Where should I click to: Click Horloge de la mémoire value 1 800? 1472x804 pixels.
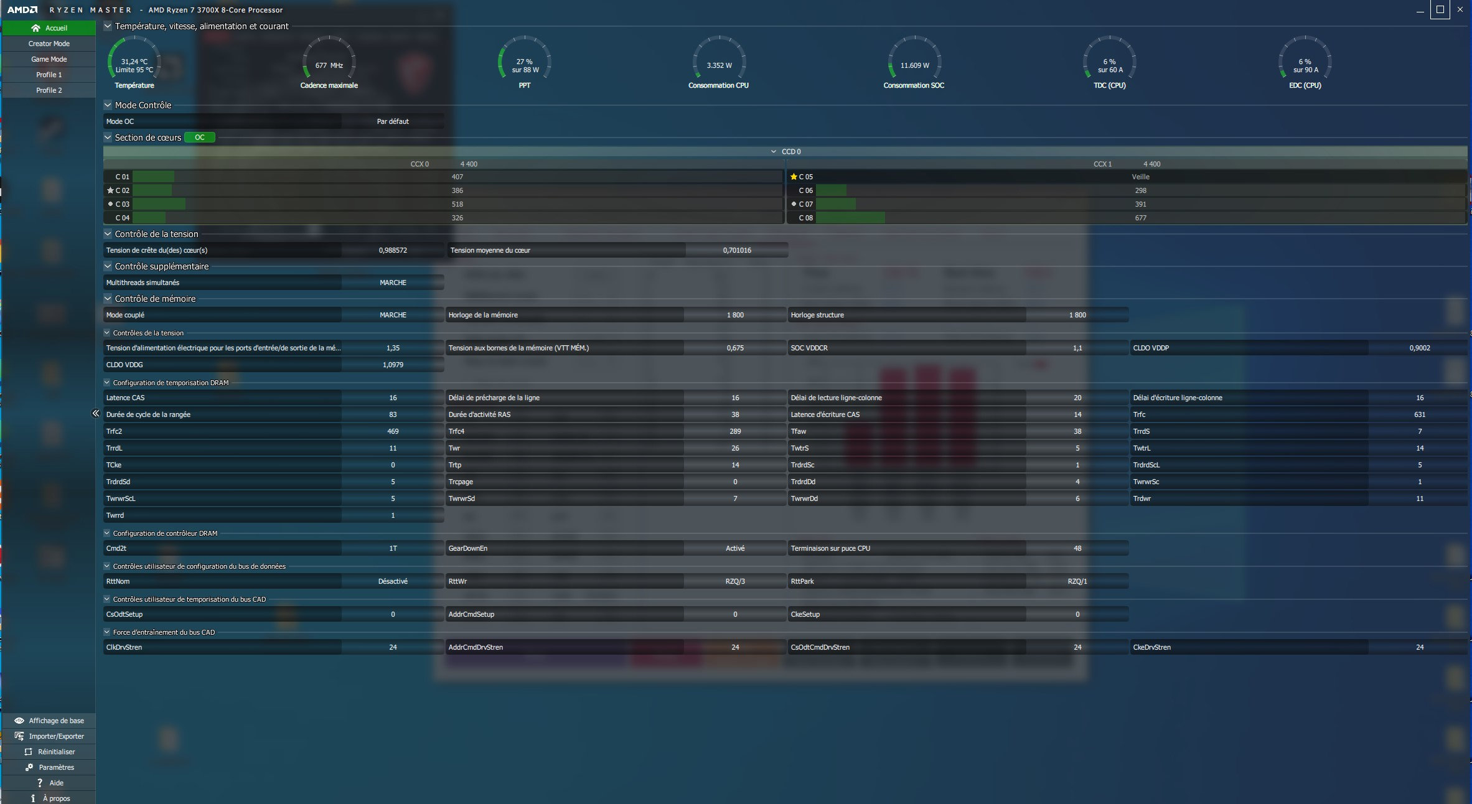(x=735, y=315)
